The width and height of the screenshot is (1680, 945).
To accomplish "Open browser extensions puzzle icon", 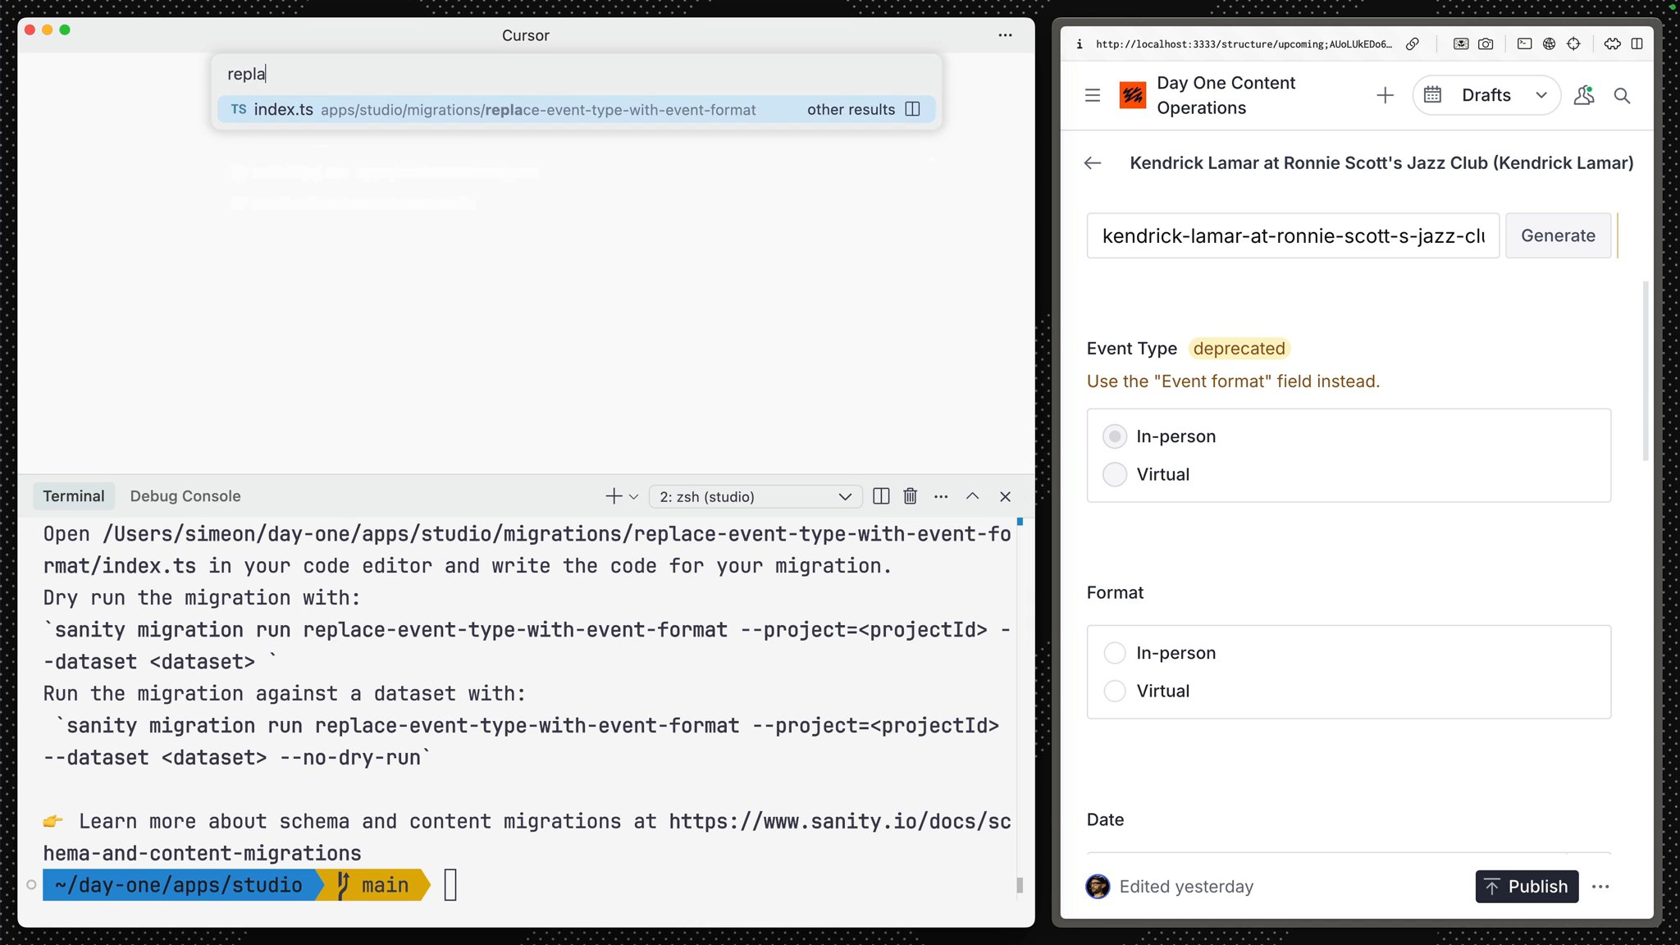I will click(1613, 44).
